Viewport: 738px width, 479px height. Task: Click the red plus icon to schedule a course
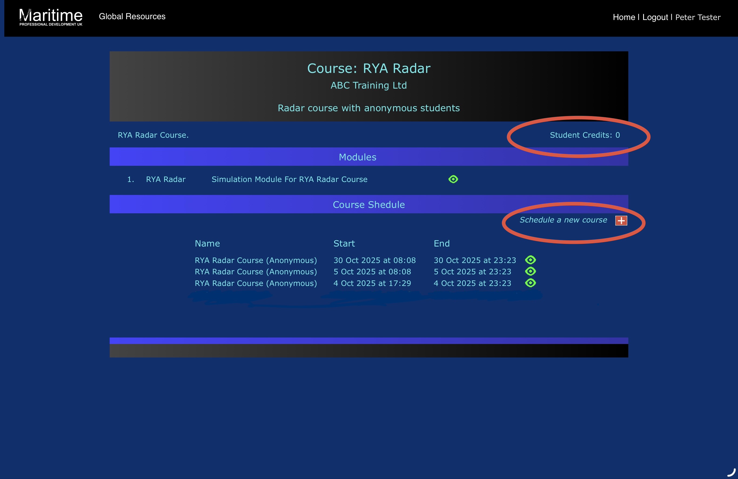(x=621, y=220)
